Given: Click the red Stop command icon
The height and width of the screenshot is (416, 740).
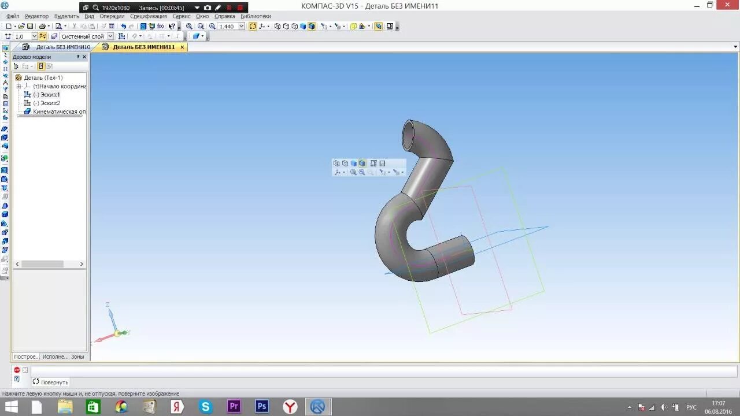Looking at the screenshot, I should [x=17, y=370].
